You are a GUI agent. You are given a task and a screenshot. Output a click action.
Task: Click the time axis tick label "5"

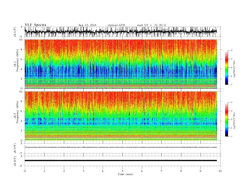[122, 171]
